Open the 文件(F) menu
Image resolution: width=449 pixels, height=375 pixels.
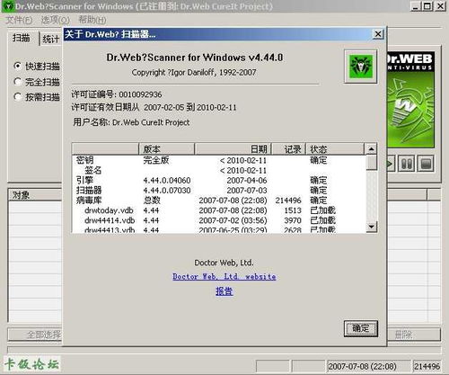pos(19,20)
